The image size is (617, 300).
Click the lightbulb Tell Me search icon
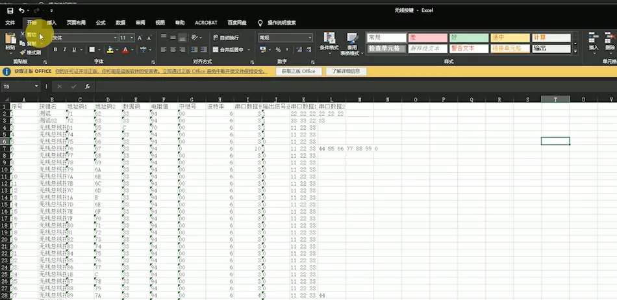coord(260,23)
